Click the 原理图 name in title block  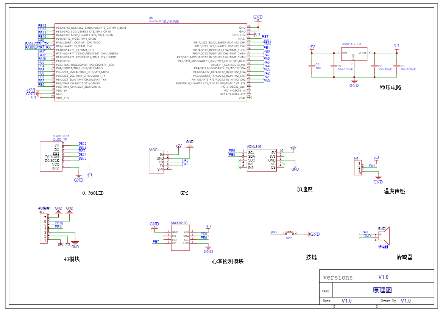382,290
